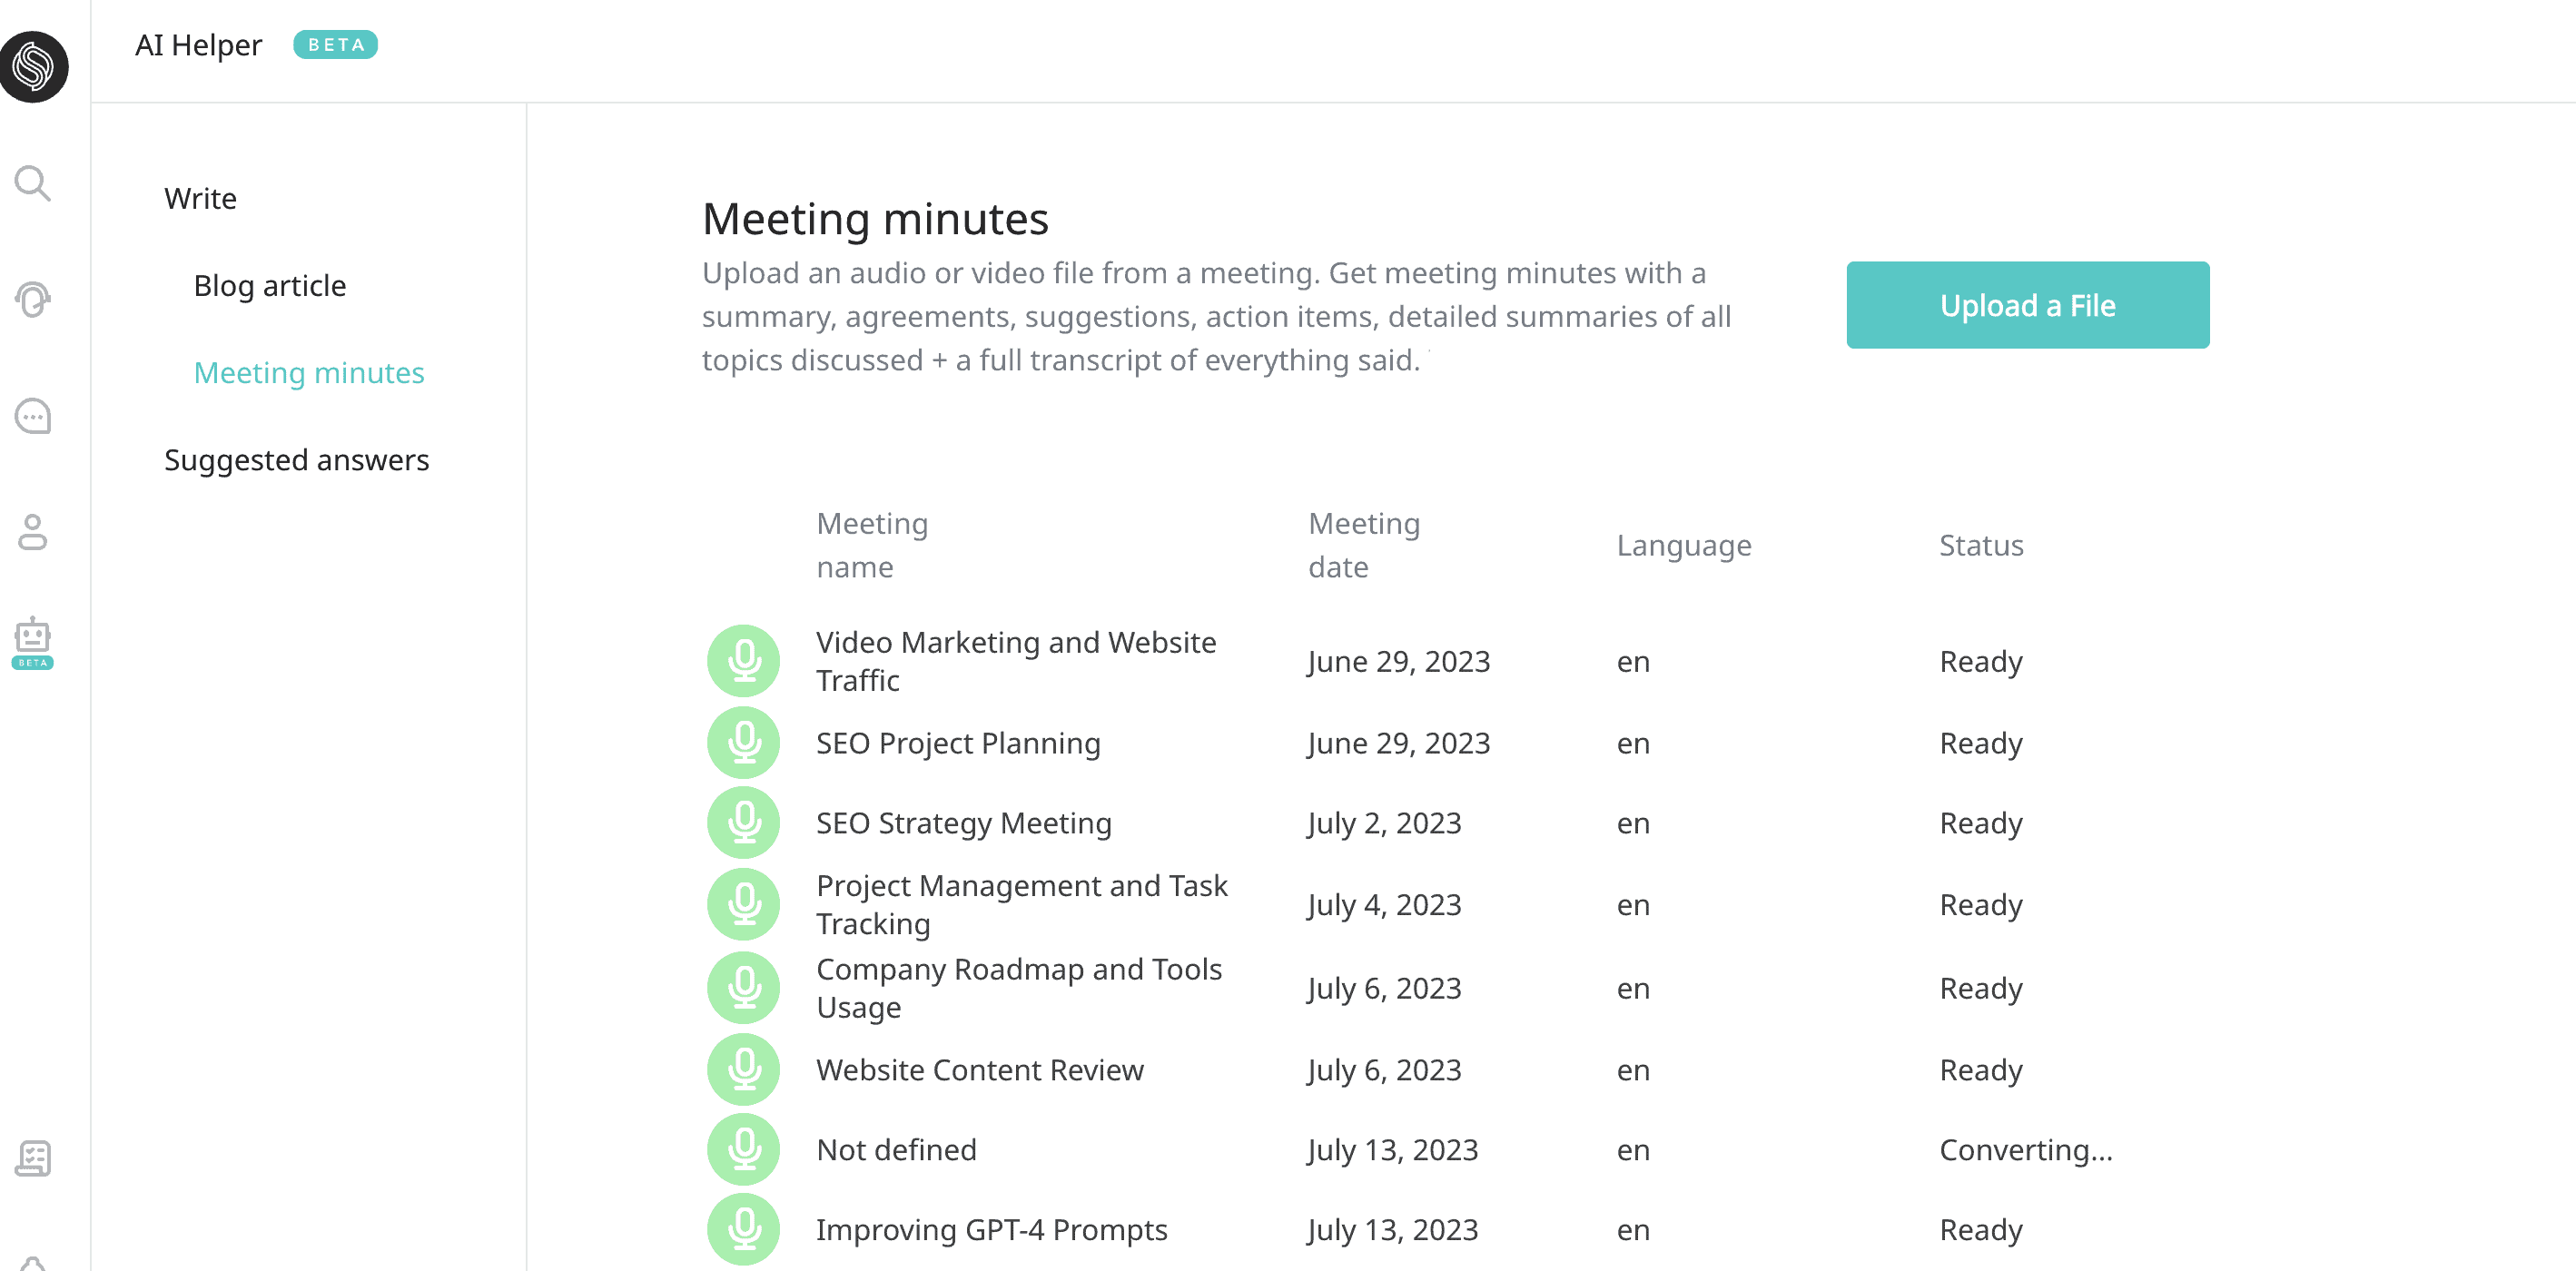Screen dimensions: 2576x1271
Task: Select Meeting minutes in the left menu
Action: [x=309, y=373]
